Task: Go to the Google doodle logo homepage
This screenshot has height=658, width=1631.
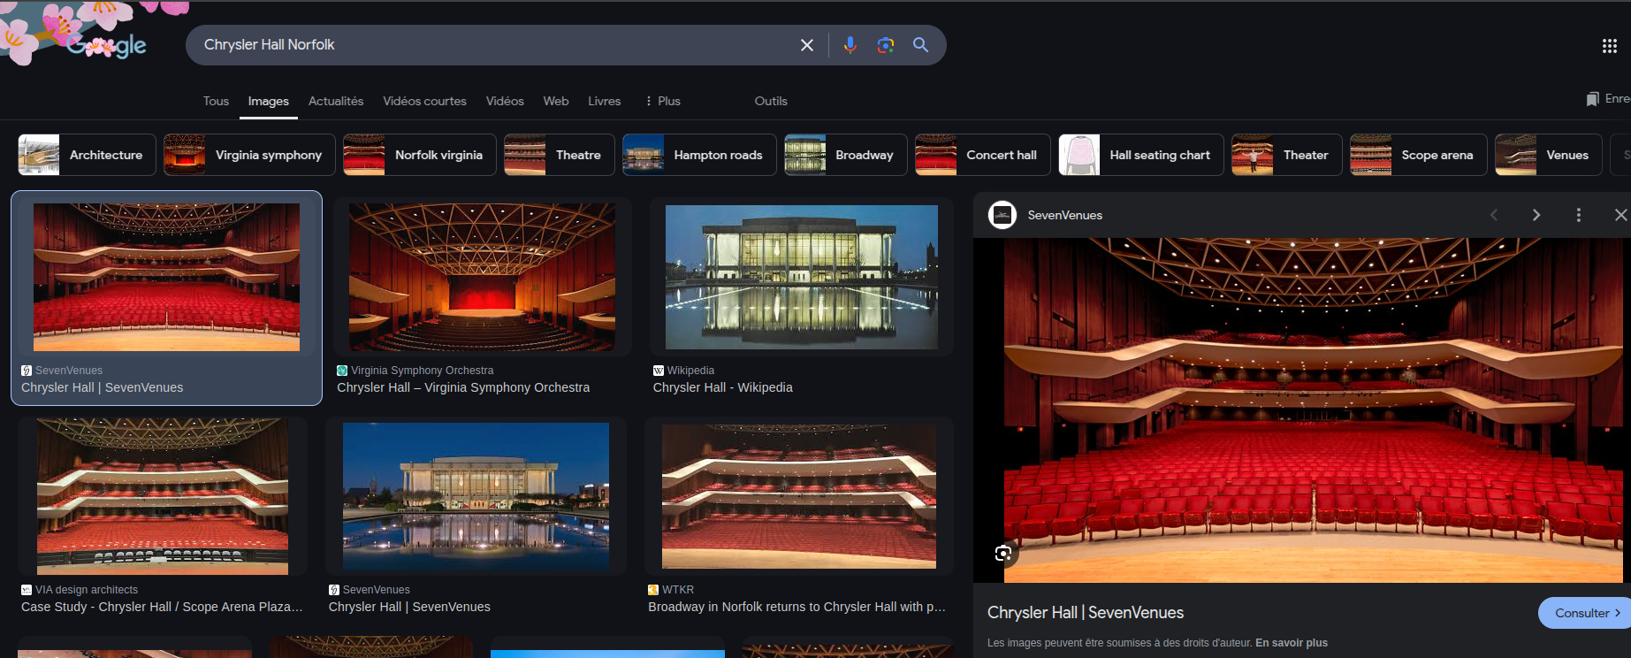Action: [x=107, y=44]
